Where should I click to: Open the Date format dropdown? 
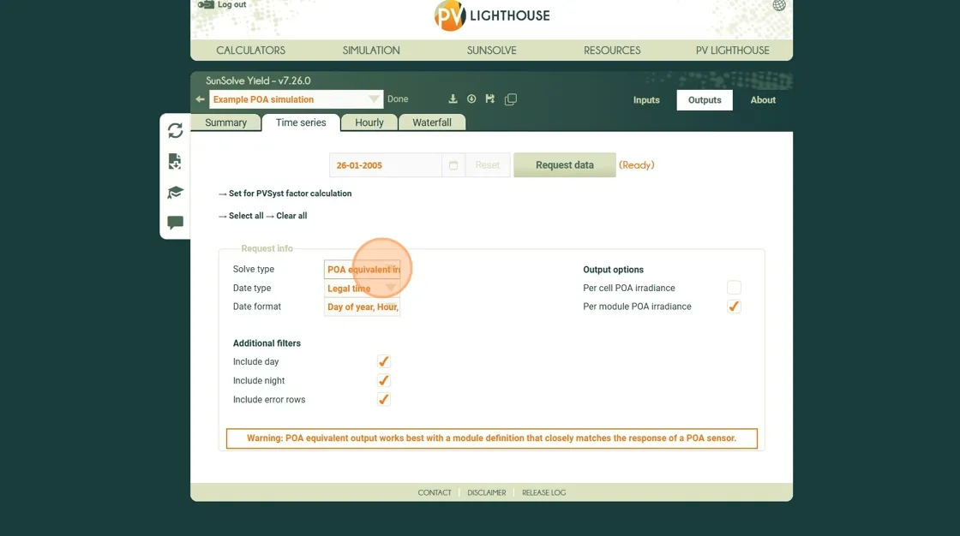[x=362, y=307]
